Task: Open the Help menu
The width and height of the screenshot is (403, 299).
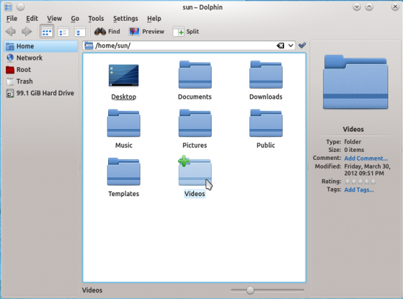Action: click(x=154, y=19)
